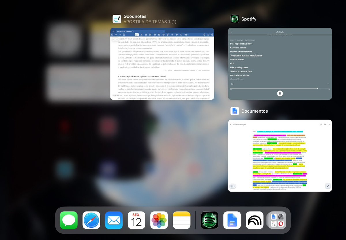Tap the share icon in Spotify
The width and height of the screenshot is (346, 240).
pos(232,84)
